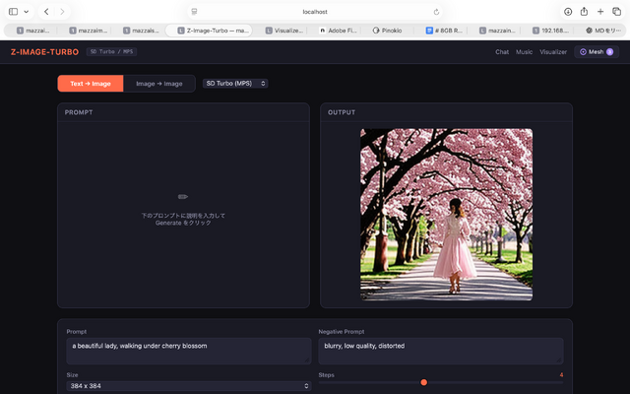
Task: Go to the Music page link
Action: click(x=525, y=51)
